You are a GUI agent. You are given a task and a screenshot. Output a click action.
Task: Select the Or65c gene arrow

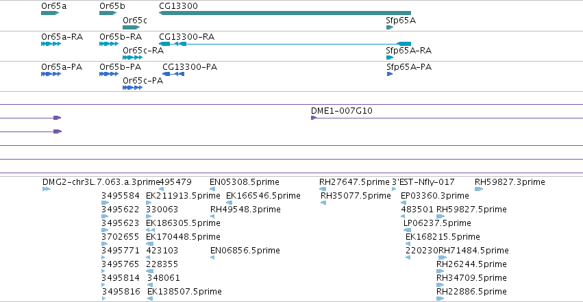click(x=132, y=27)
